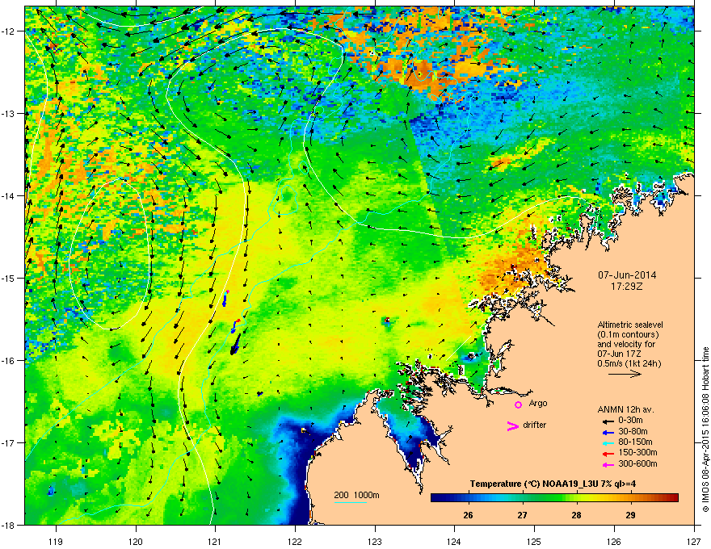Click the magenta Argo circle symbol in legend
This screenshot has width=711, height=549.
pos(518,404)
